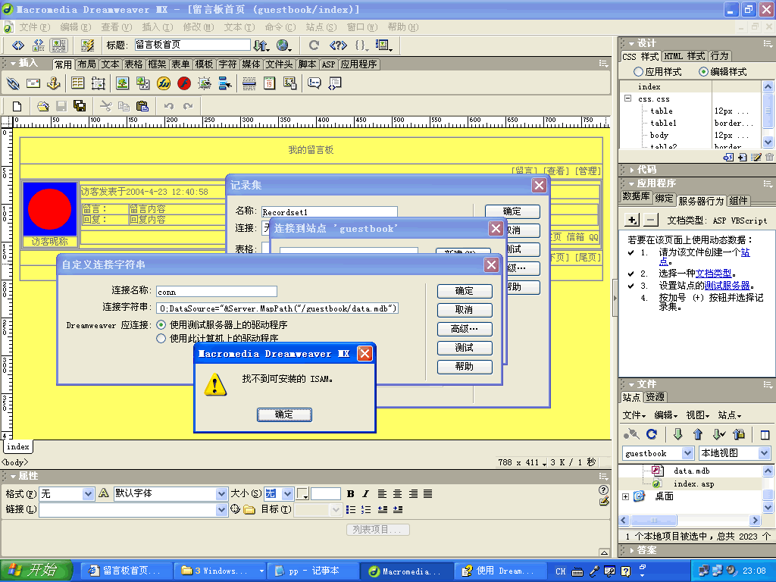The image size is (776, 582).
Task: Click the Insert Horizontal Rule icon
Action: tap(249, 83)
